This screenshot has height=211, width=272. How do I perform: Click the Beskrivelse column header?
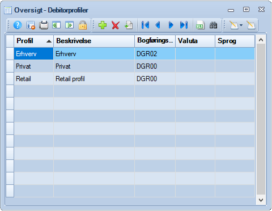pos(94,41)
